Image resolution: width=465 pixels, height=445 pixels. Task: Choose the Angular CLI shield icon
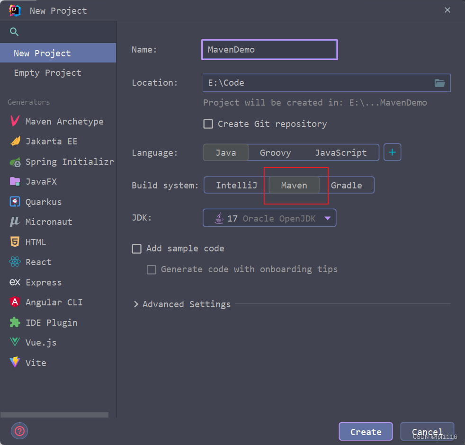pyautogui.click(x=15, y=302)
